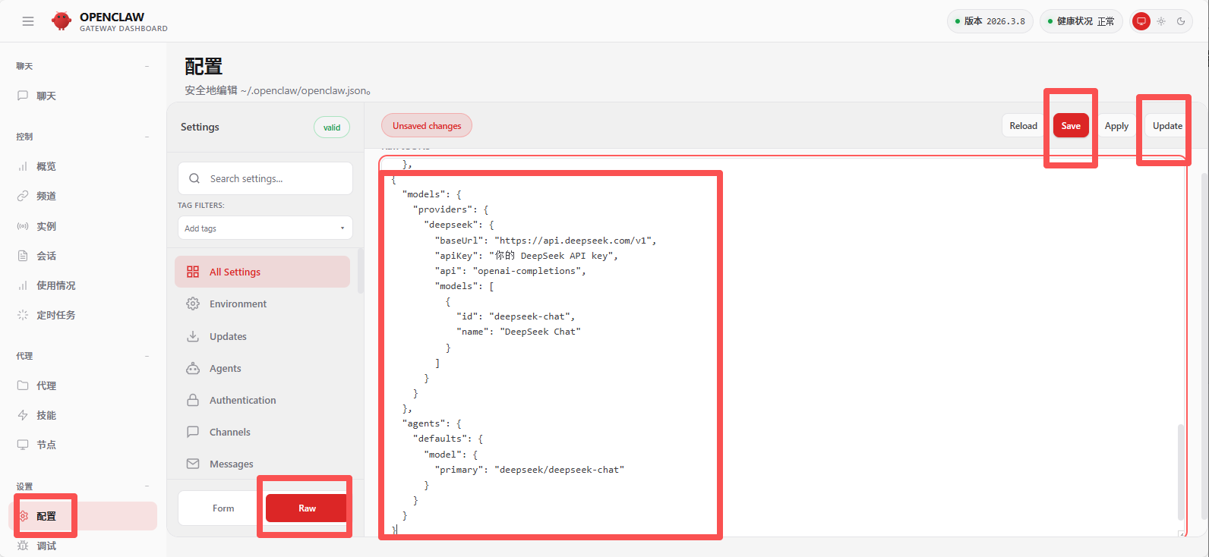Focus the Search settings field
Image resolution: width=1209 pixels, height=557 pixels.
pos(265,178)
